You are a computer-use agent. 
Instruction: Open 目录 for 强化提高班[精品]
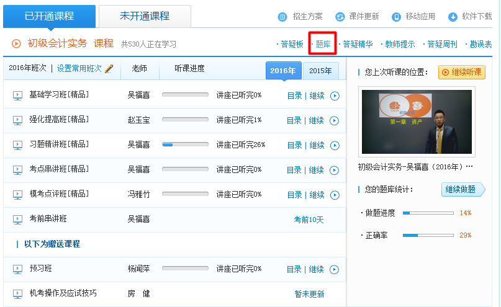coord(294,121)
